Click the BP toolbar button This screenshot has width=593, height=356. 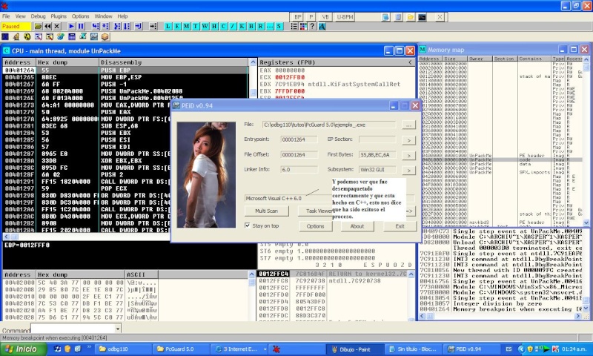click(298, 16)
